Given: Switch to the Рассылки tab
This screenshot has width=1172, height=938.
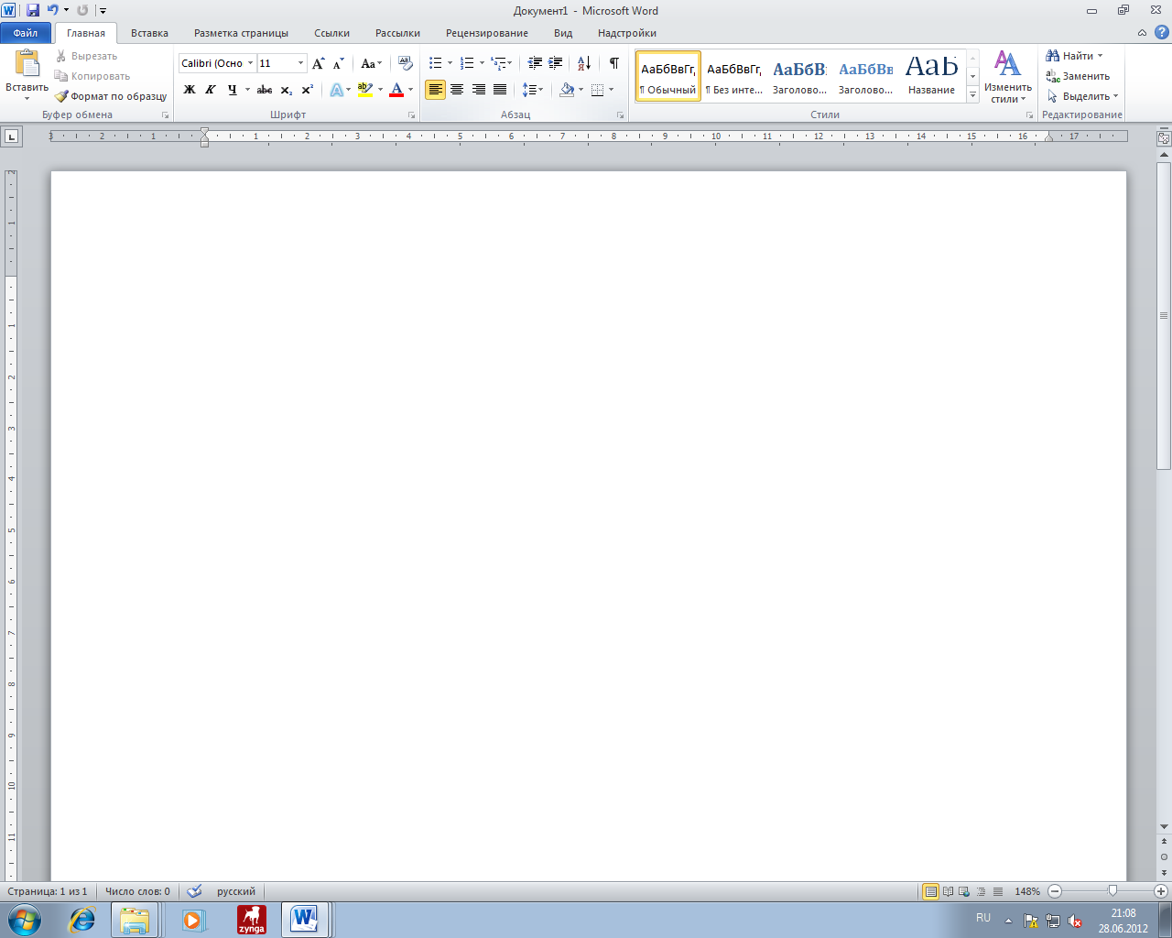Looking at the screenshot, I should pos(397,33).
